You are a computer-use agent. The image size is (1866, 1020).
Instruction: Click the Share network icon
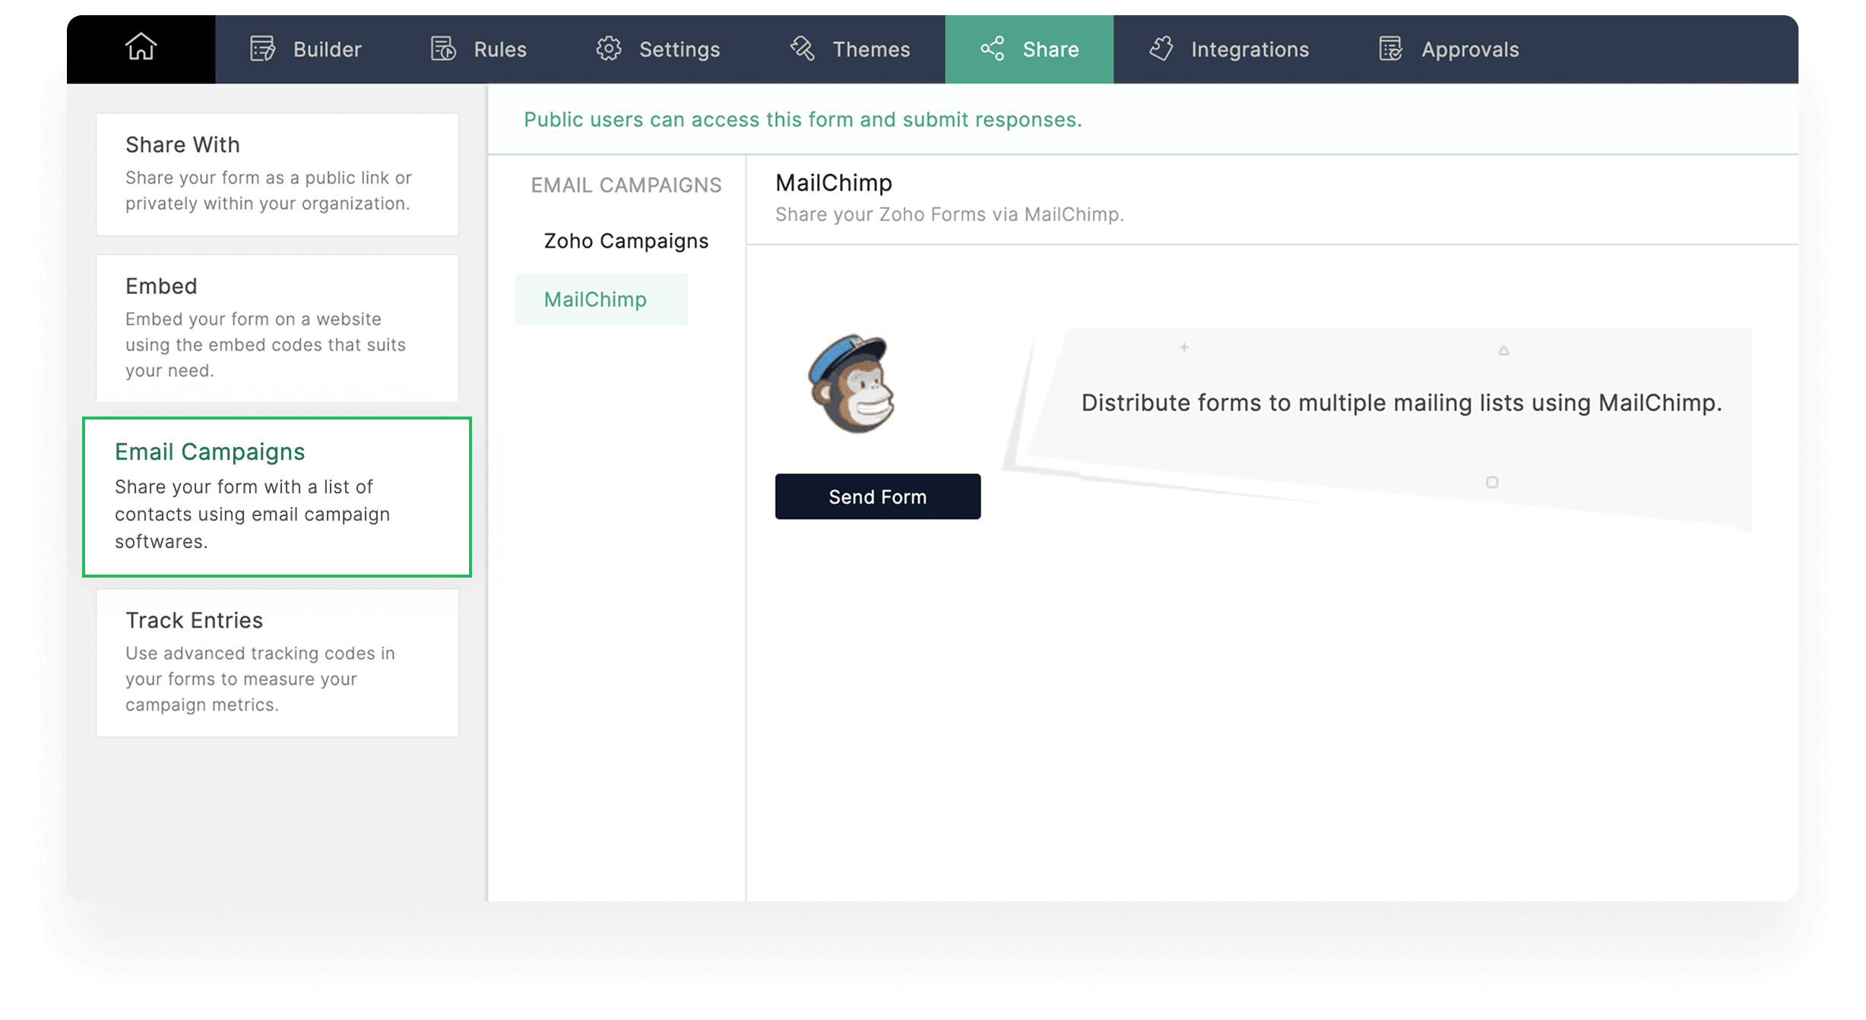[x=992, y=49]
